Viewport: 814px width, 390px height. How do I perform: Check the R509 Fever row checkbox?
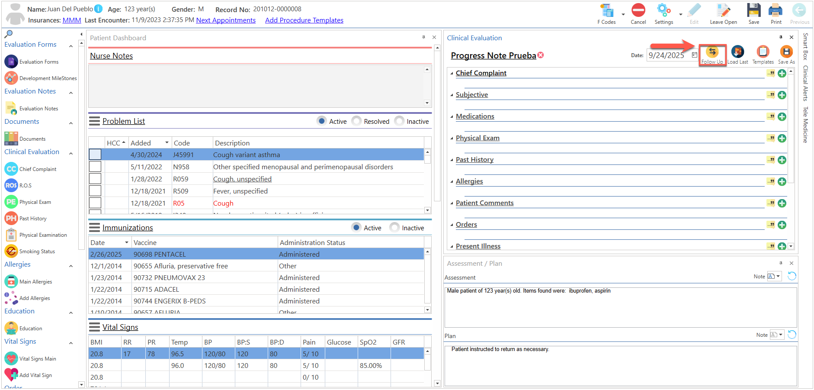click(95, 191)
